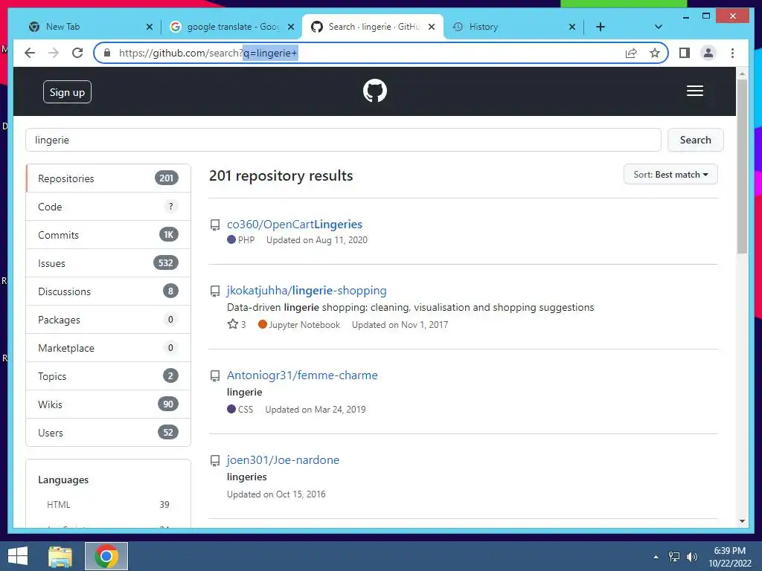Open Antoniogr31/femme-charme repository
The width and height of the screenshot is (762, 571).
coord(302,375)
